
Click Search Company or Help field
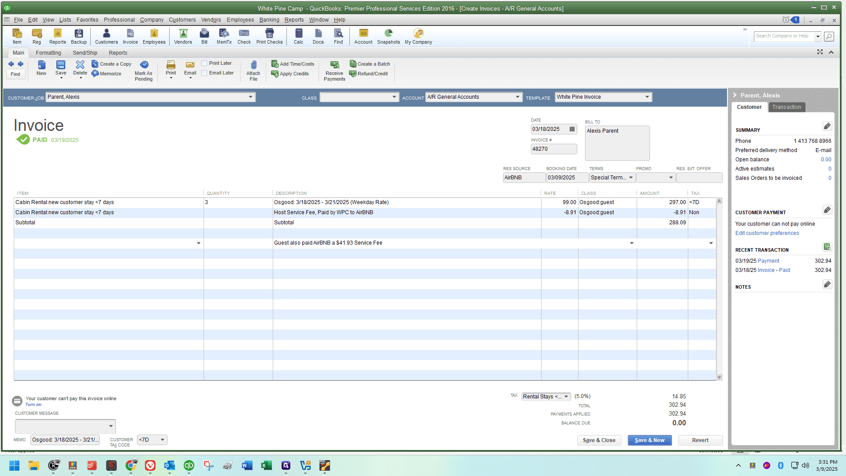pyautogui.click(x=784, y=36)
